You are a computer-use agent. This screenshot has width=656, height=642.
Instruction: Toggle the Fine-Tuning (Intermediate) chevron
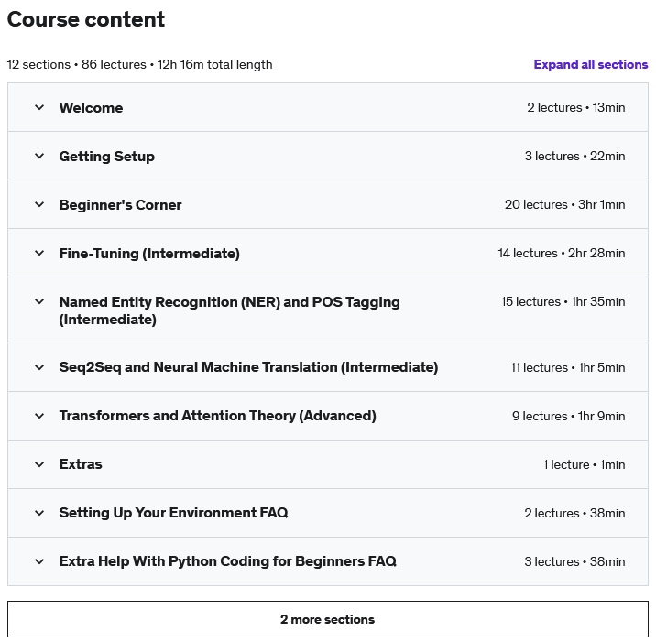tap(39, 253)
